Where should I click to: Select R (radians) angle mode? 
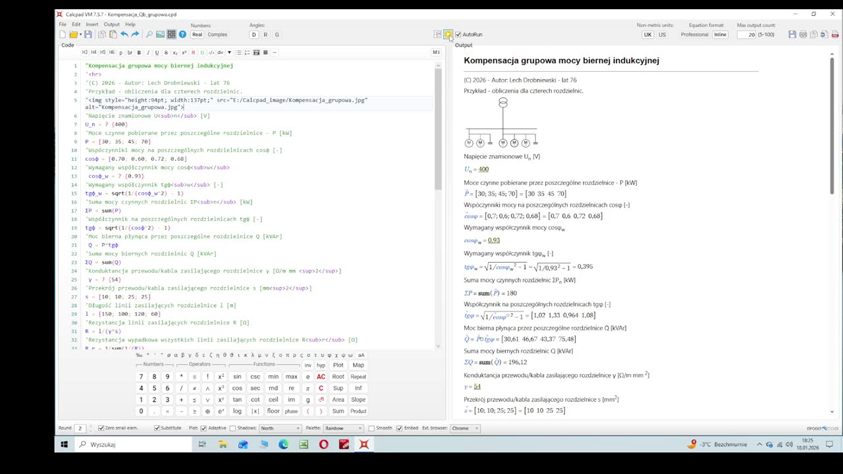coord(265,34)
